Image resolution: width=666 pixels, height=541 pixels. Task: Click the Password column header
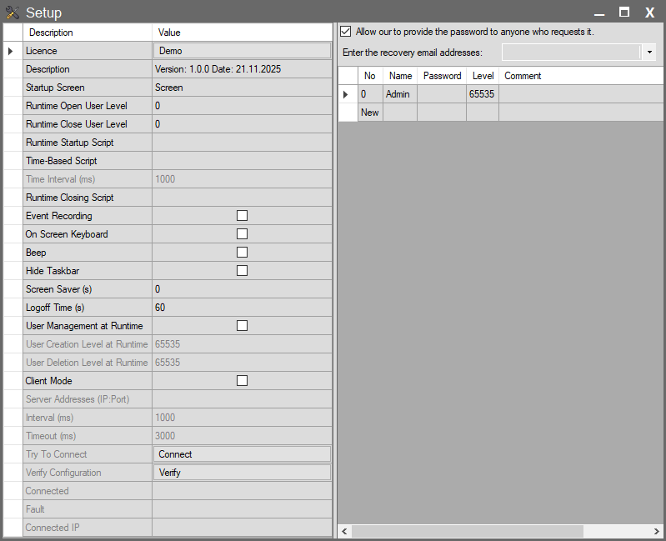pyautogui.click(x=442, y=76)
